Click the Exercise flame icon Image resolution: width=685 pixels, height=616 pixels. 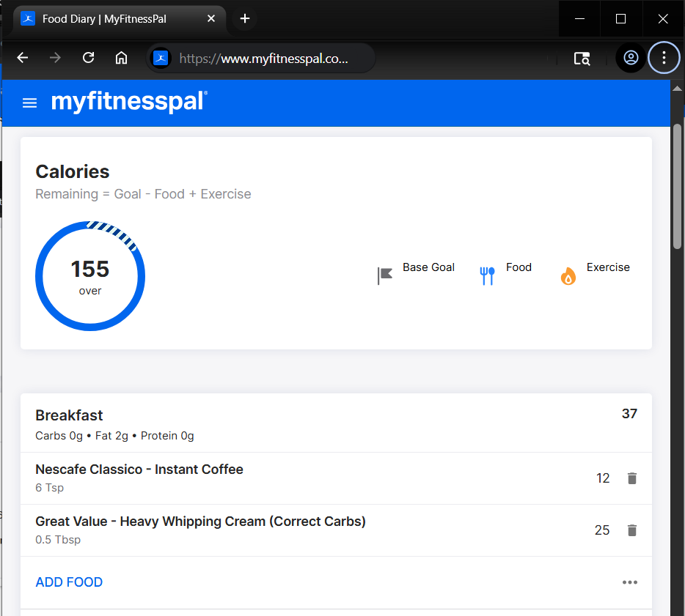pos(568,275)
